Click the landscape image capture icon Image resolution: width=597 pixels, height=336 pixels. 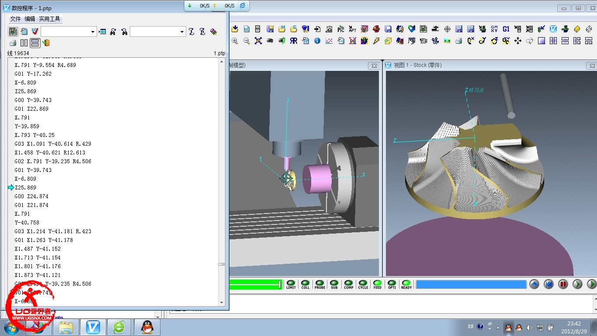[x=447, y=41]
